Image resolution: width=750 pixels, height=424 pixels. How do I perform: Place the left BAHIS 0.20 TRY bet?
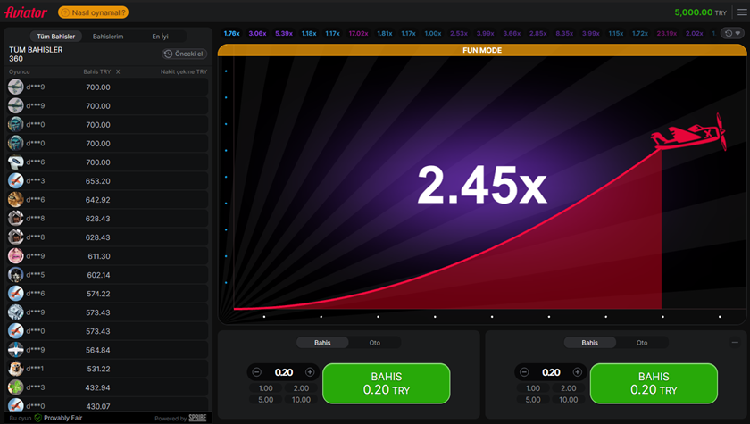click(x=387, y=383)
